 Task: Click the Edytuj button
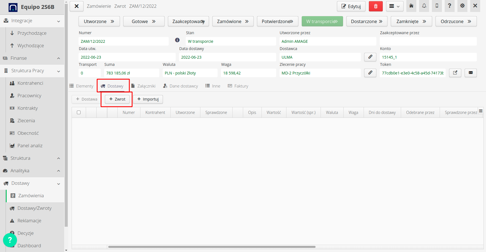[351, 6]
